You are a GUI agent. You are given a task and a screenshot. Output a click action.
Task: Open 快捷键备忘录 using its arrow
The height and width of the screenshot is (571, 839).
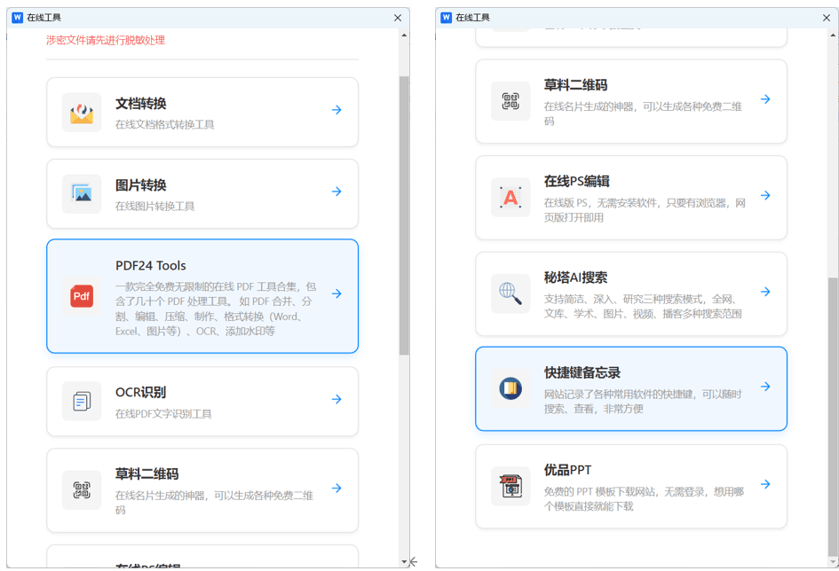765,387
